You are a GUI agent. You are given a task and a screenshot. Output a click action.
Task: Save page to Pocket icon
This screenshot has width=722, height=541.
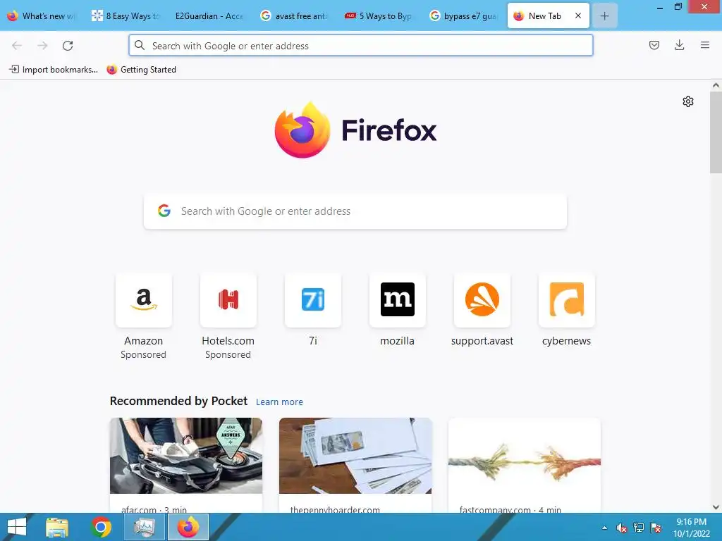pos(654,45)
